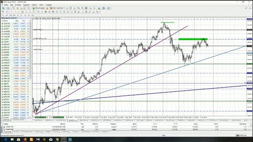Select the Text Label tool
This screenshot has height=142, width=253.
(x=34, y=12)
